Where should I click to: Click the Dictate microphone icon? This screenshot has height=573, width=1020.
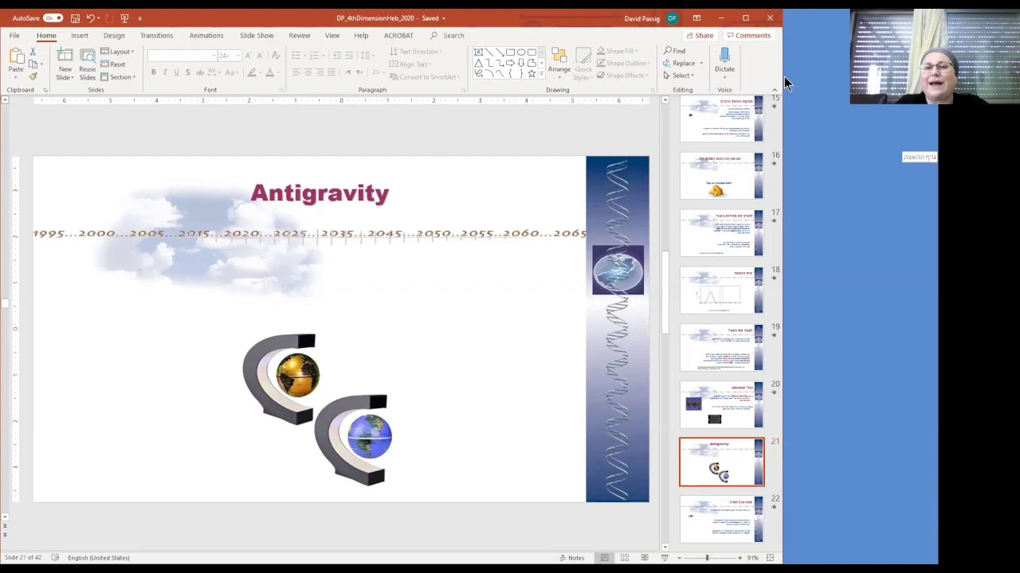[724, 55]
